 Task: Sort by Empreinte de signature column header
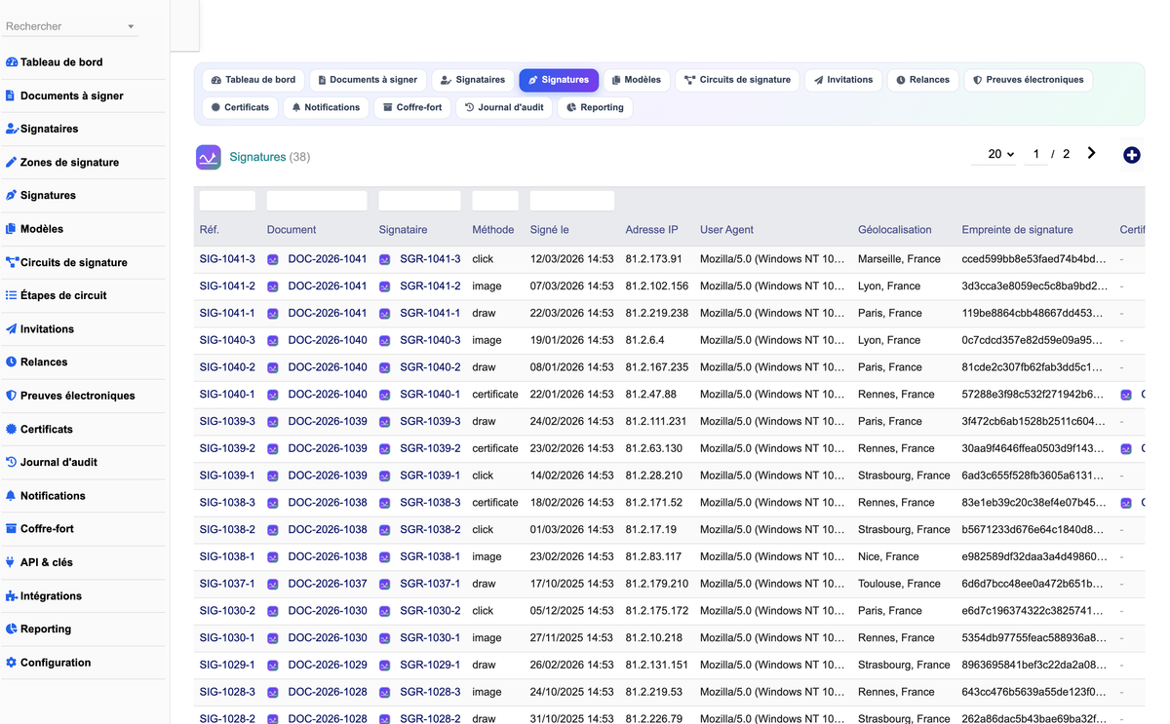1017,230
